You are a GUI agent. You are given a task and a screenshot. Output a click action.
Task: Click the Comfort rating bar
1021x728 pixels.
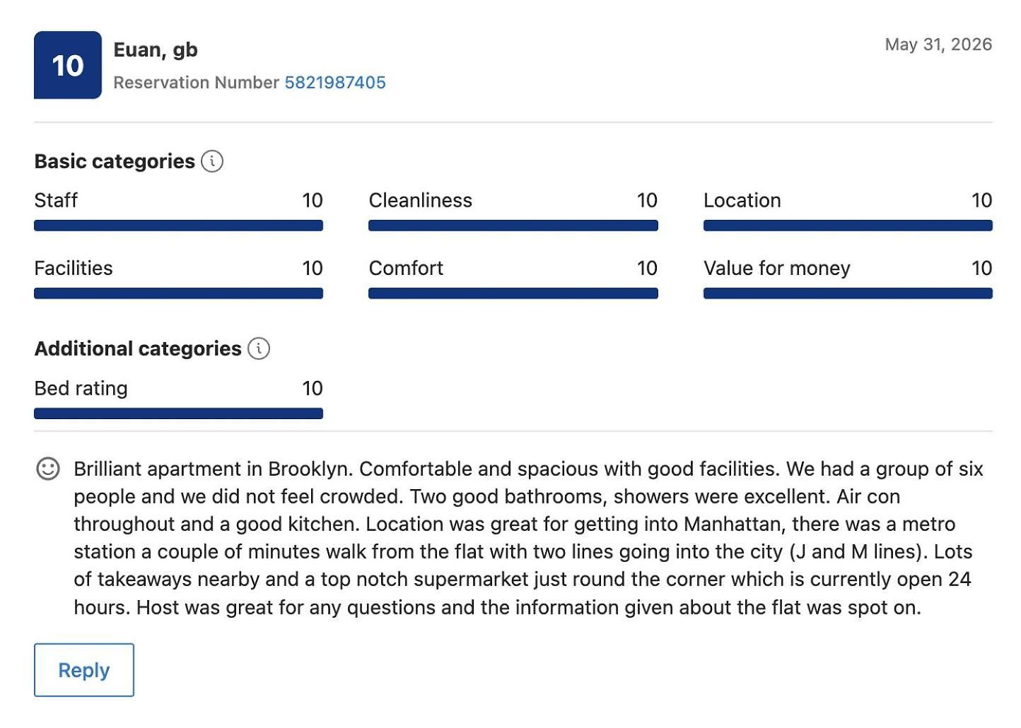tap(513, 293)
